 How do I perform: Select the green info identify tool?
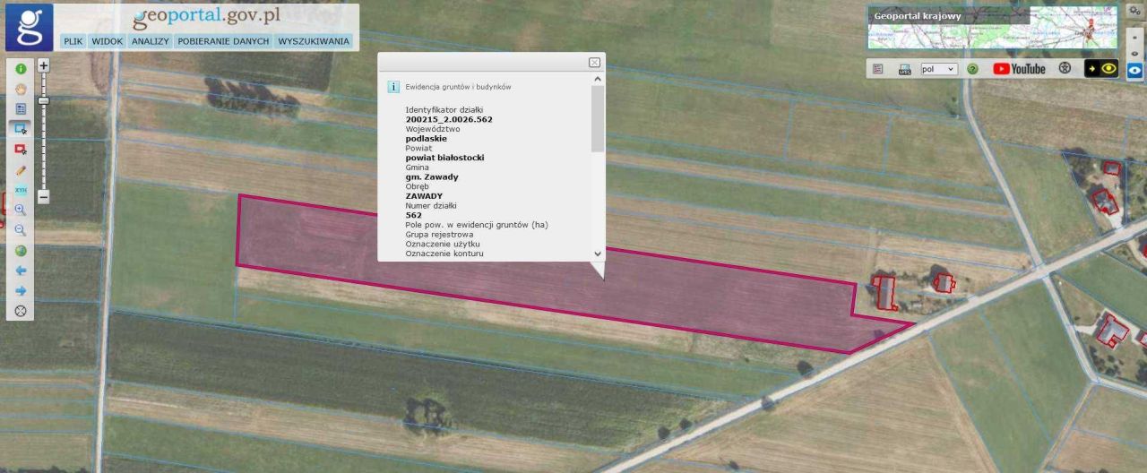click(21, 69)
